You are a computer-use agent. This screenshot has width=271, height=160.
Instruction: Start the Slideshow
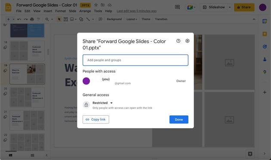(x=214, y=7)
